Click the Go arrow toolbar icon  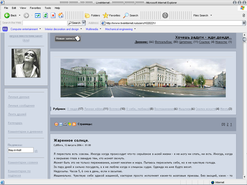pos(38,16)
